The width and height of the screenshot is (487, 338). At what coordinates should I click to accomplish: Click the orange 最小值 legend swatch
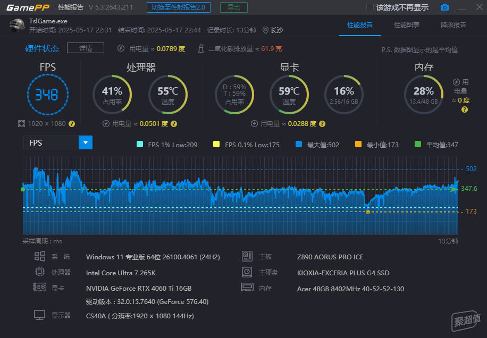[x=358, y=144]
